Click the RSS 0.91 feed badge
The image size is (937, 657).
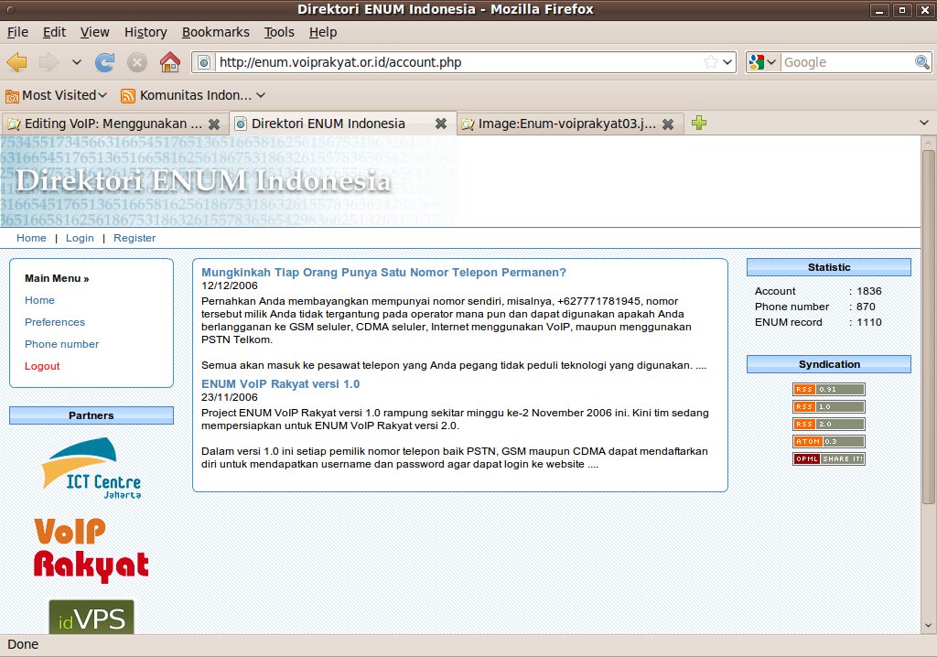tap(828, 389)
